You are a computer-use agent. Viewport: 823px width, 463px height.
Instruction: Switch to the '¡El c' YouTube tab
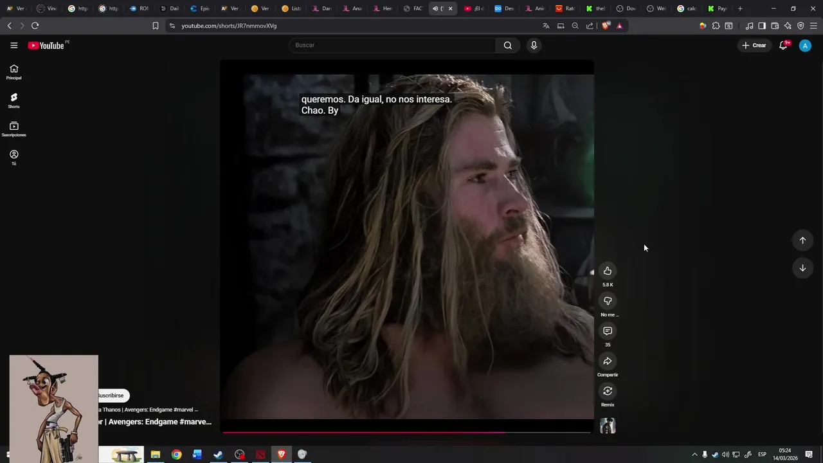click(474, 8)
